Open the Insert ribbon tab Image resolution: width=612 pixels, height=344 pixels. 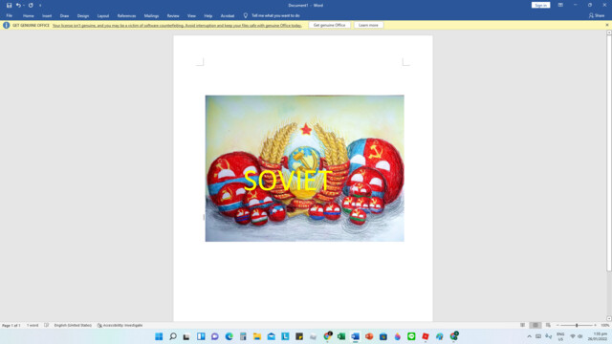[x=47, y=16]
